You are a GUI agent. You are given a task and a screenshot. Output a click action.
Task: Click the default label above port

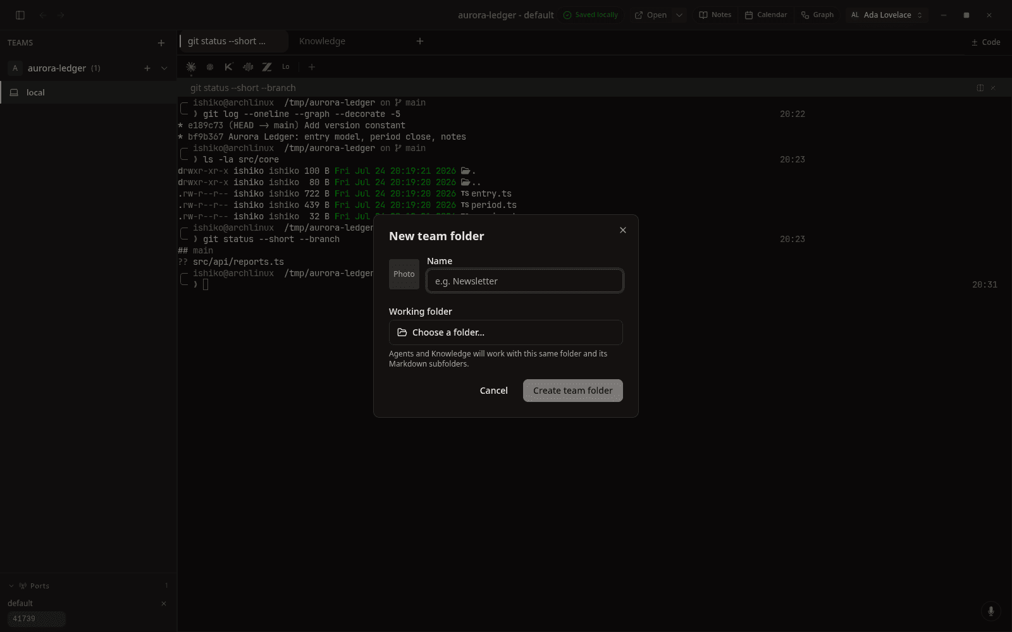pos(20,604)
